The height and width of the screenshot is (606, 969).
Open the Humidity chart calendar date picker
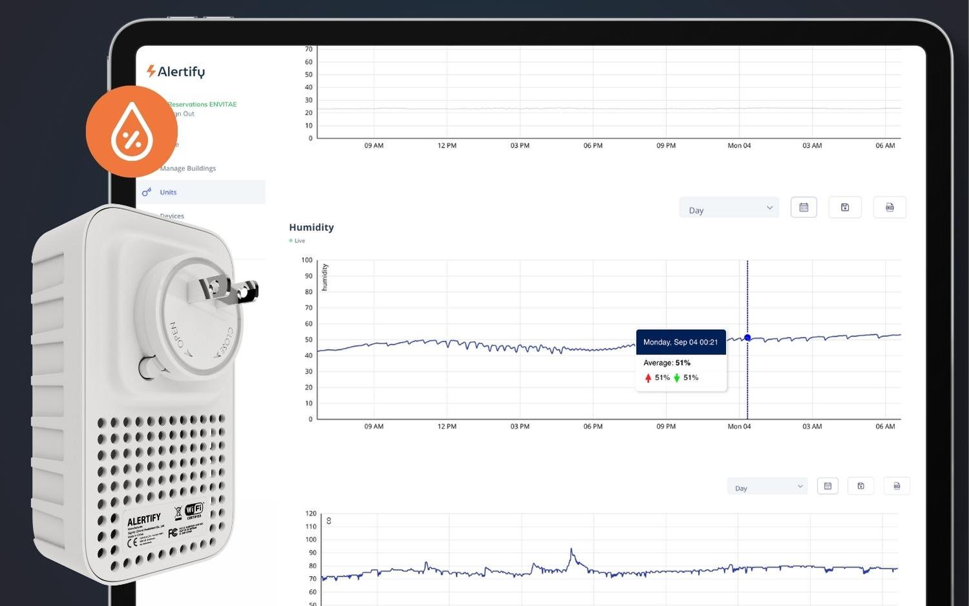pos(804,208)
